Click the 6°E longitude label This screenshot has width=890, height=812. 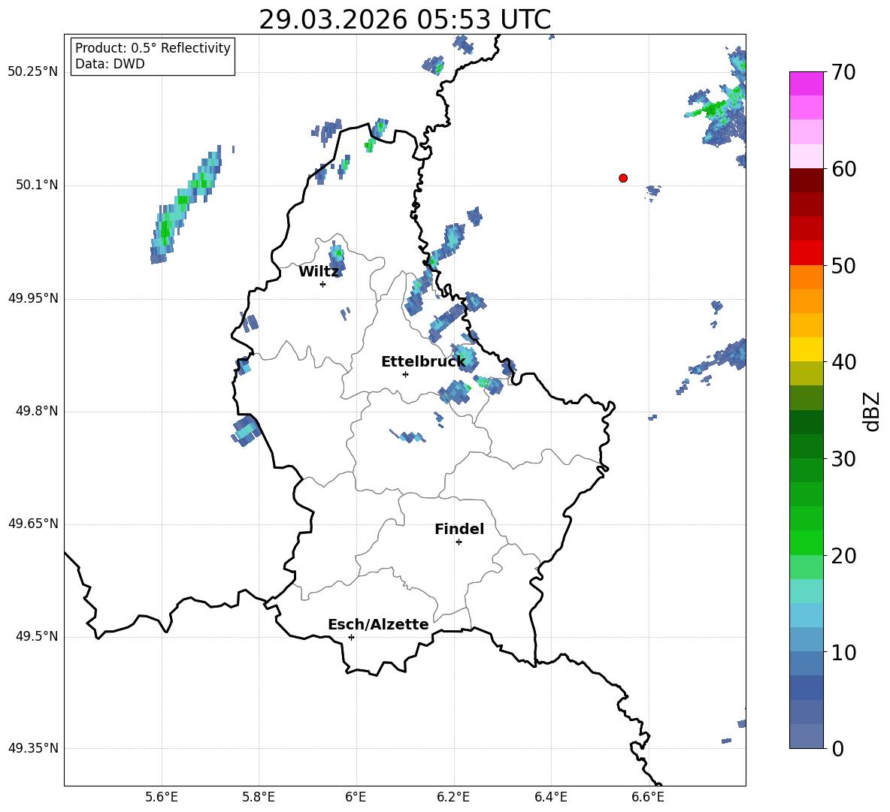click(x=356, y=797)
